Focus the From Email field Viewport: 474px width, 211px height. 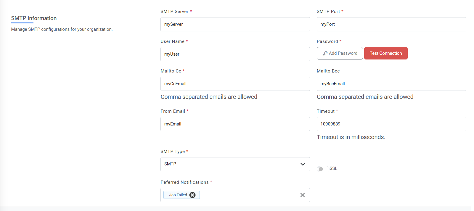click(235, 124)
